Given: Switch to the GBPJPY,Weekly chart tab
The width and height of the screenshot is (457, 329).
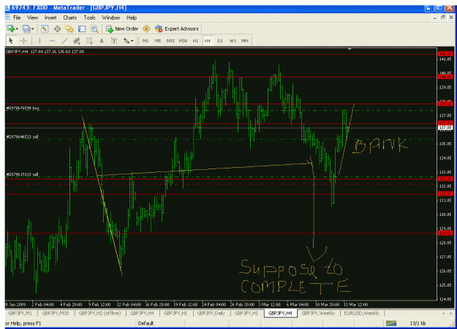Looking at the screenshot, I should click(x=318, y=313).
